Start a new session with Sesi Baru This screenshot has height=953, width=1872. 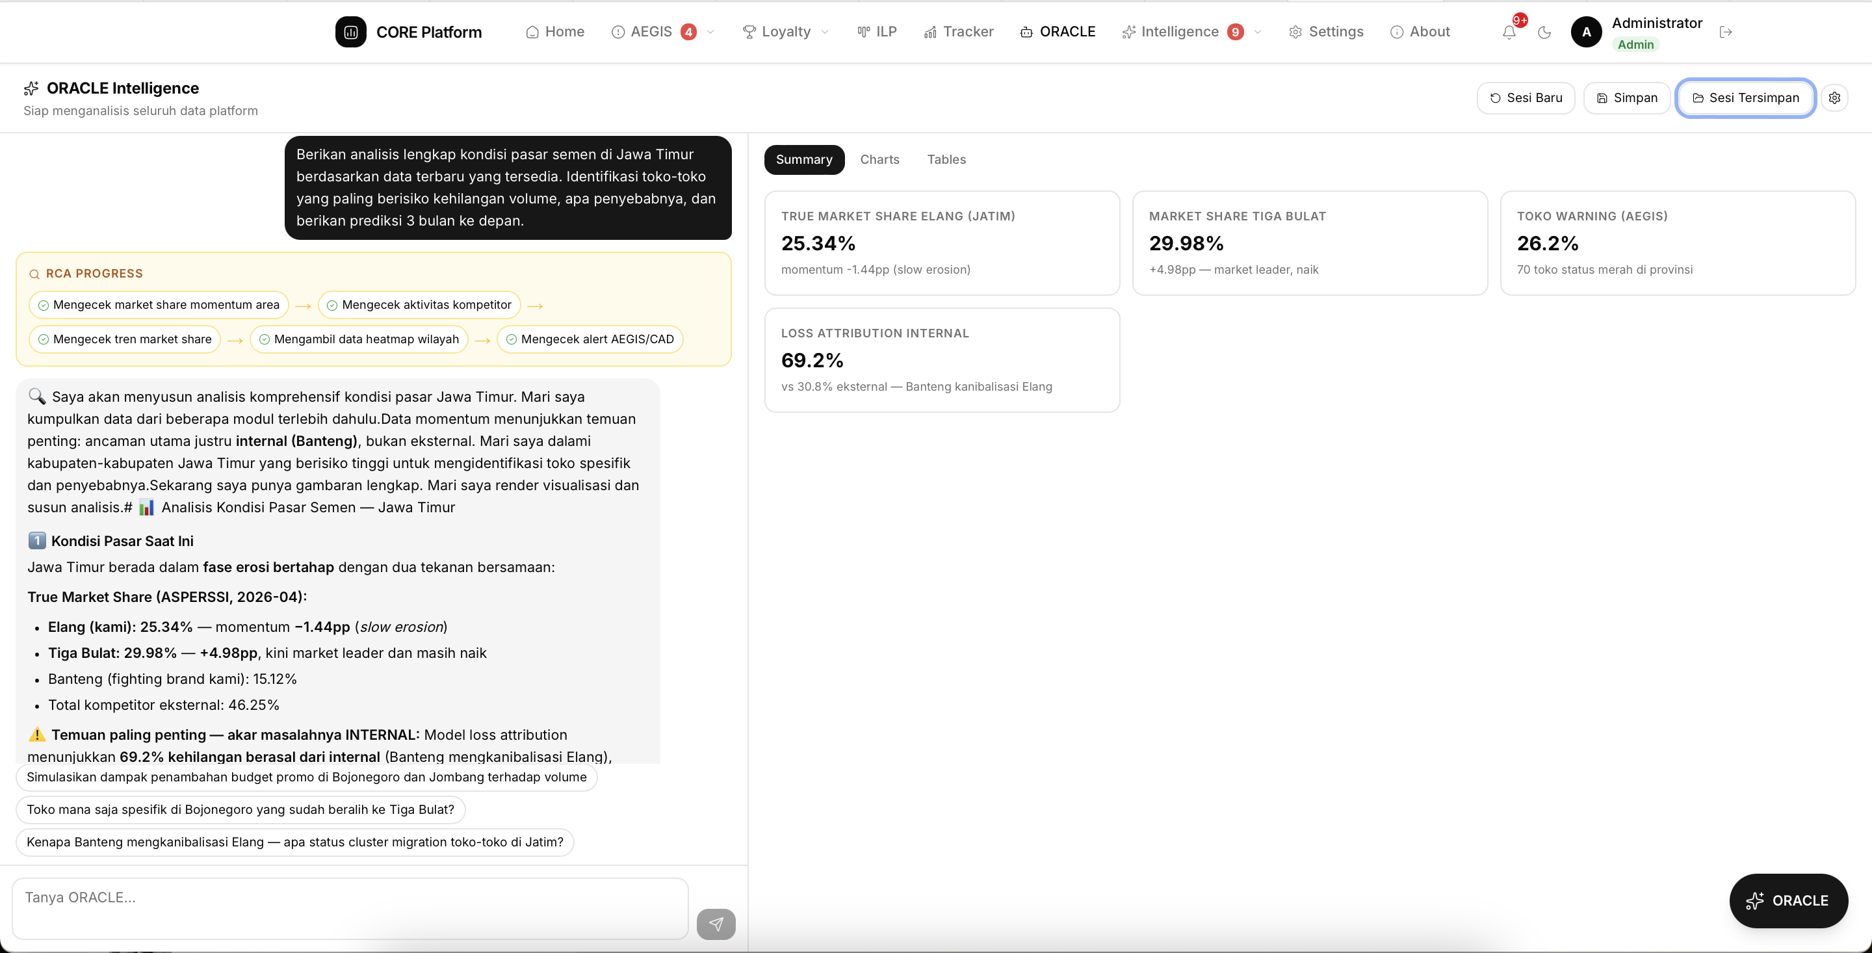click(x=1526, y=98)
